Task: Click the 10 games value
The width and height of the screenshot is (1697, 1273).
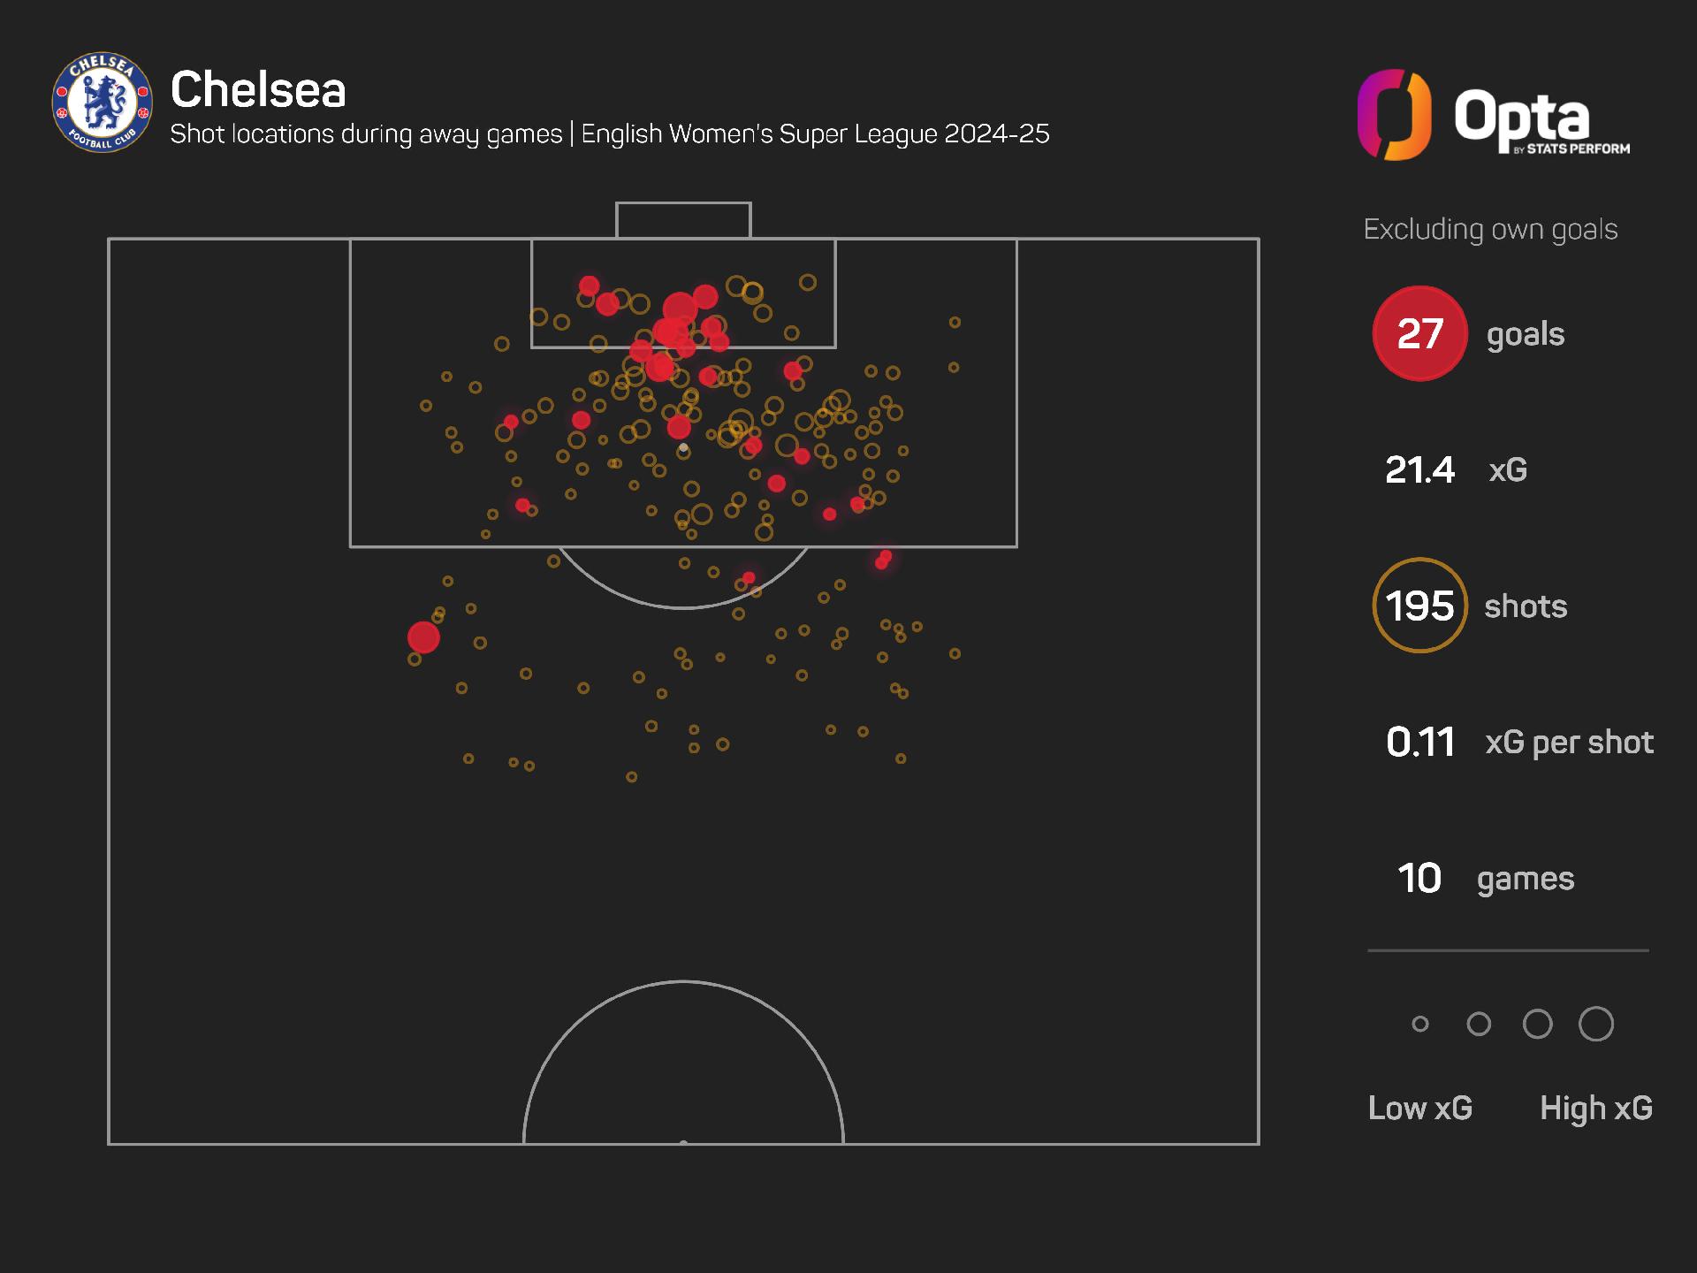Action: click(x=1419, y=878)
